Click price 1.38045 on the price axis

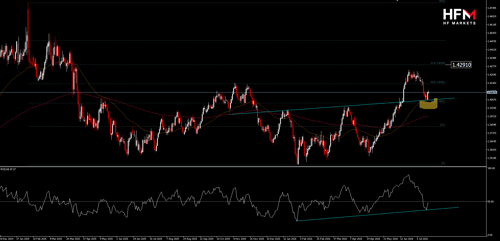[492, 125]
